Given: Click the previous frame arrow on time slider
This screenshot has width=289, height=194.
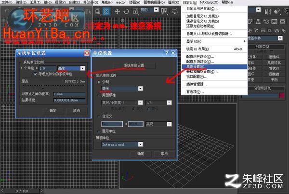Looking at the screenshot, I should tap(2, 191).
